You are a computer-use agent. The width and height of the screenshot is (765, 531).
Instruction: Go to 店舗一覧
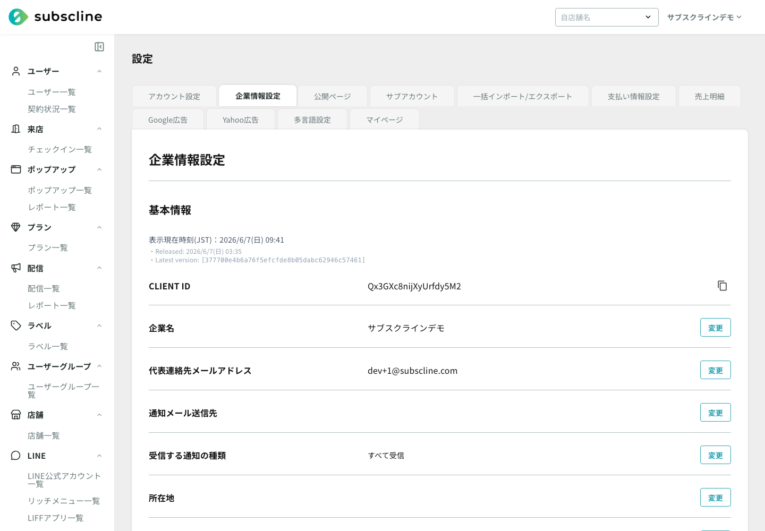click(x=44, y=435)
